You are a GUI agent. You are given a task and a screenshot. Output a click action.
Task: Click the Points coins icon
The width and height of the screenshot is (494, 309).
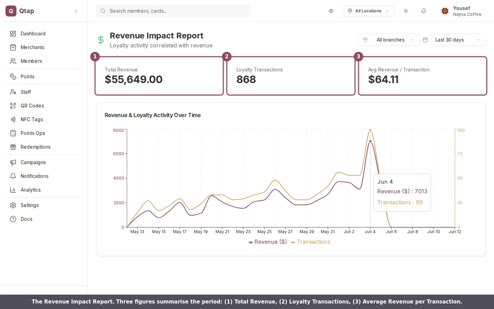tap(13, 77)
